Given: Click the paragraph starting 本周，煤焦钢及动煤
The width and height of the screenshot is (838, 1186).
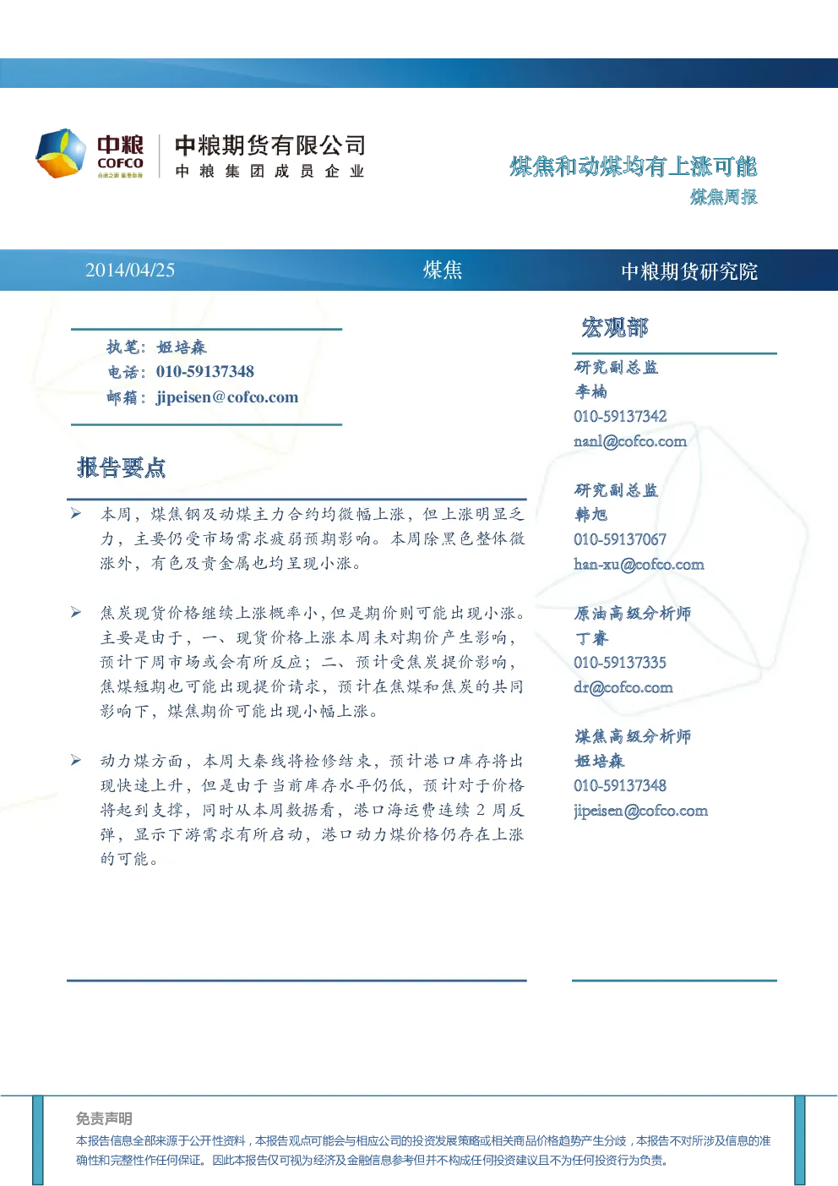Looking at the screenshot, I should click(313, 538).
